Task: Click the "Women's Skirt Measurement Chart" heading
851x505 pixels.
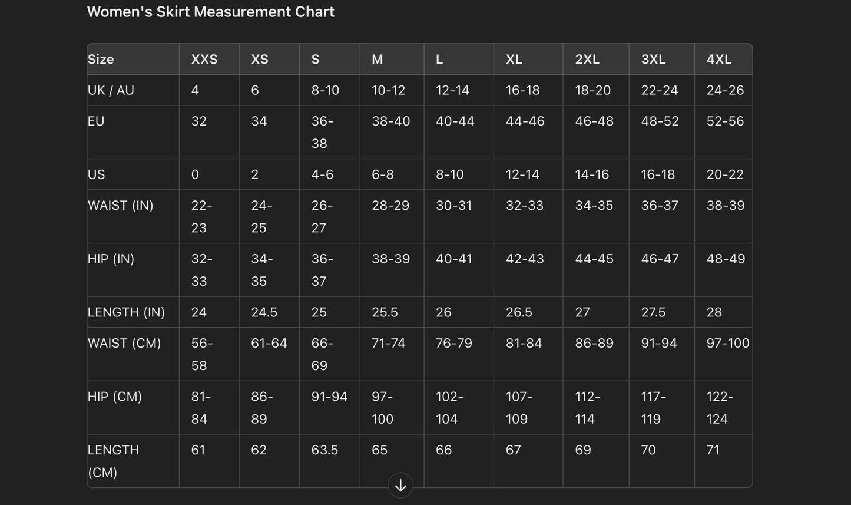Action: [x=210, y=12]
